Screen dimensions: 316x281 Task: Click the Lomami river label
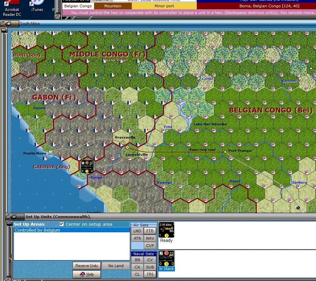point(290,81)
